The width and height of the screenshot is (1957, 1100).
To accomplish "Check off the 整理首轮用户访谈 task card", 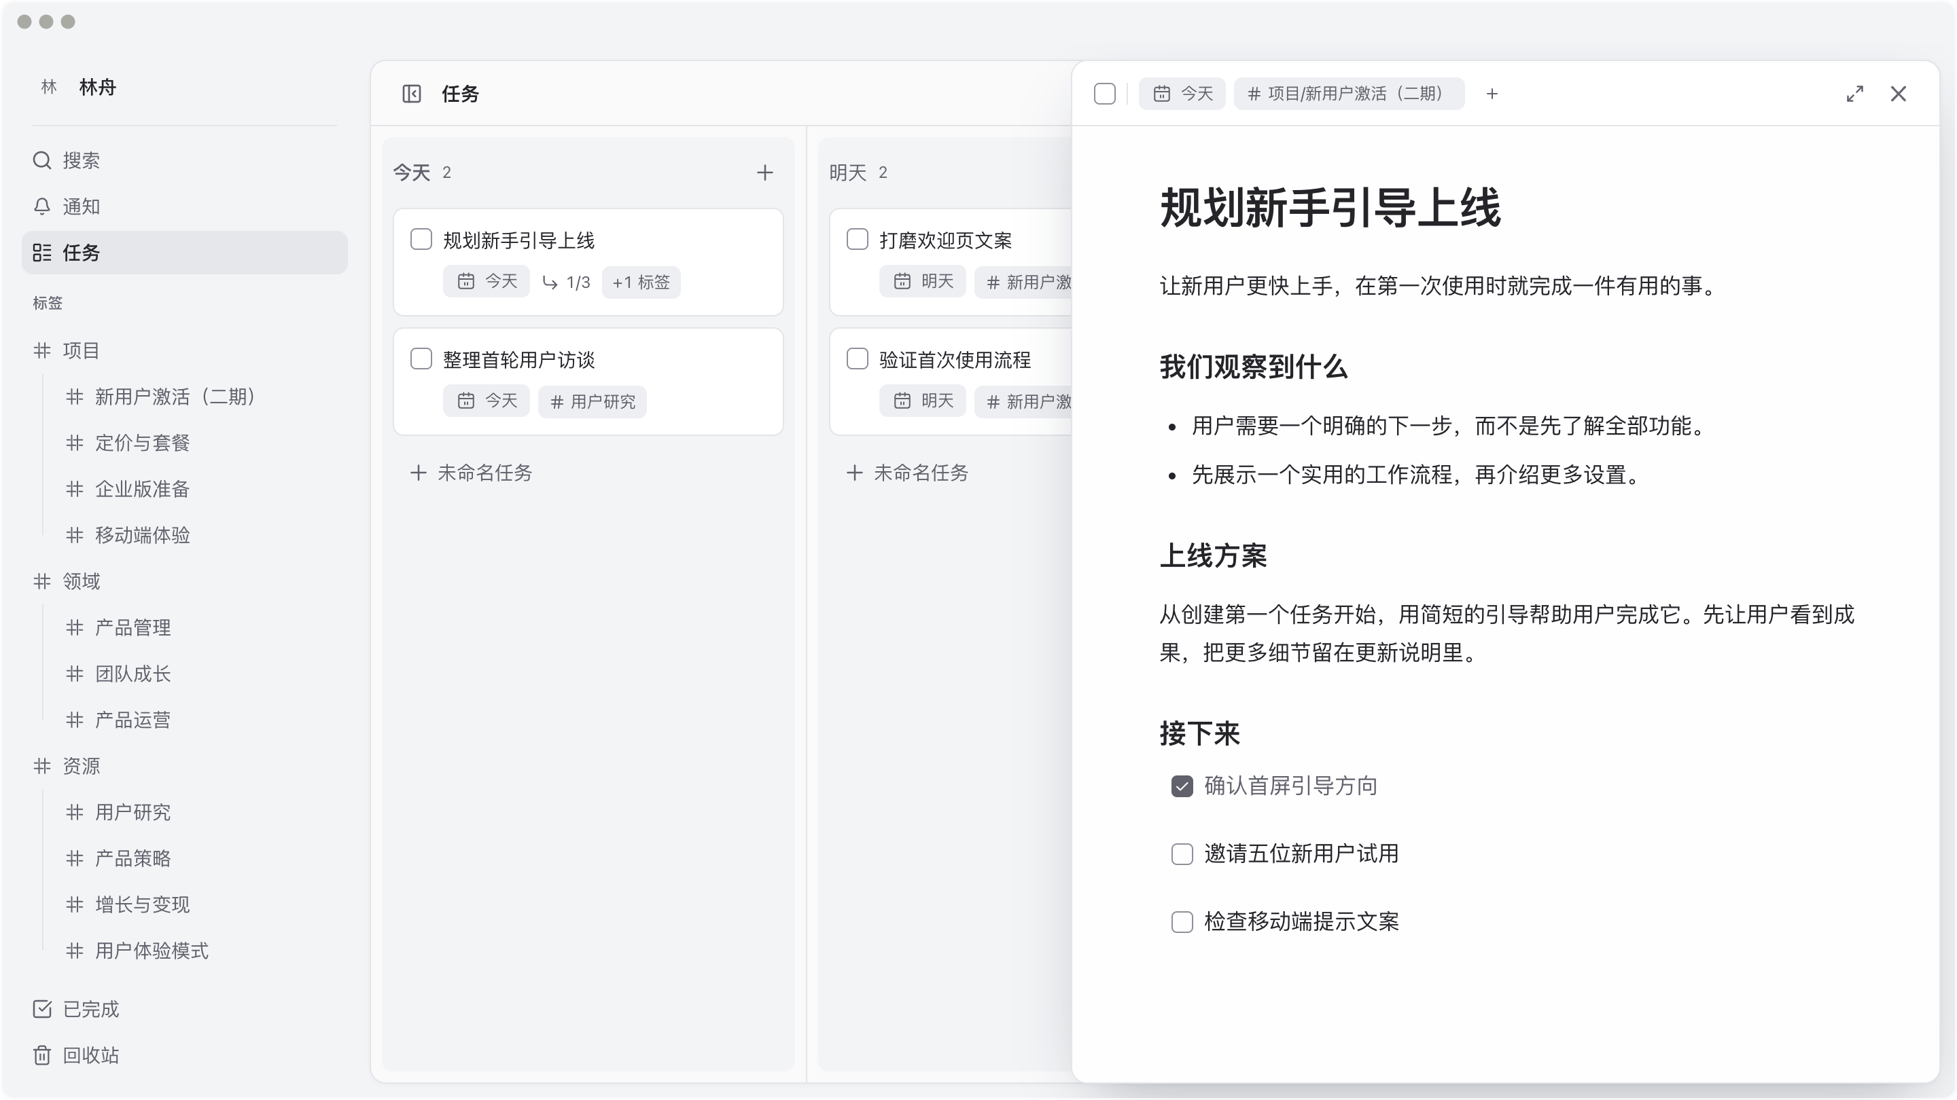I will [x=421, y=359].
